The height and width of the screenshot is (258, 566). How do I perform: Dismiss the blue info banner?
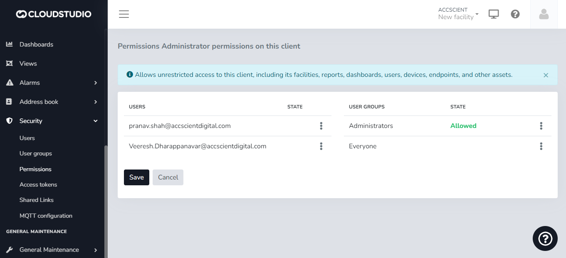click(x=546, y=75)
